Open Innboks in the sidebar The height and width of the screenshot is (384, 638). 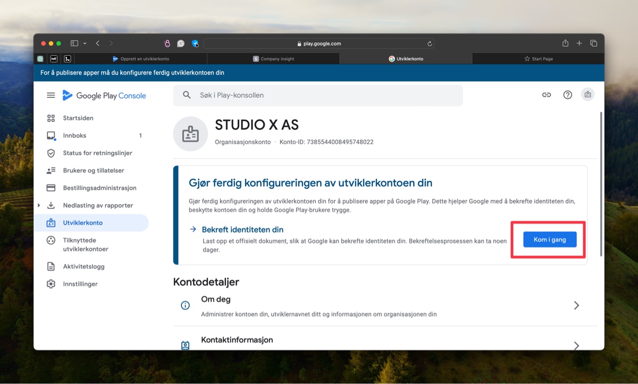point(74,136)
